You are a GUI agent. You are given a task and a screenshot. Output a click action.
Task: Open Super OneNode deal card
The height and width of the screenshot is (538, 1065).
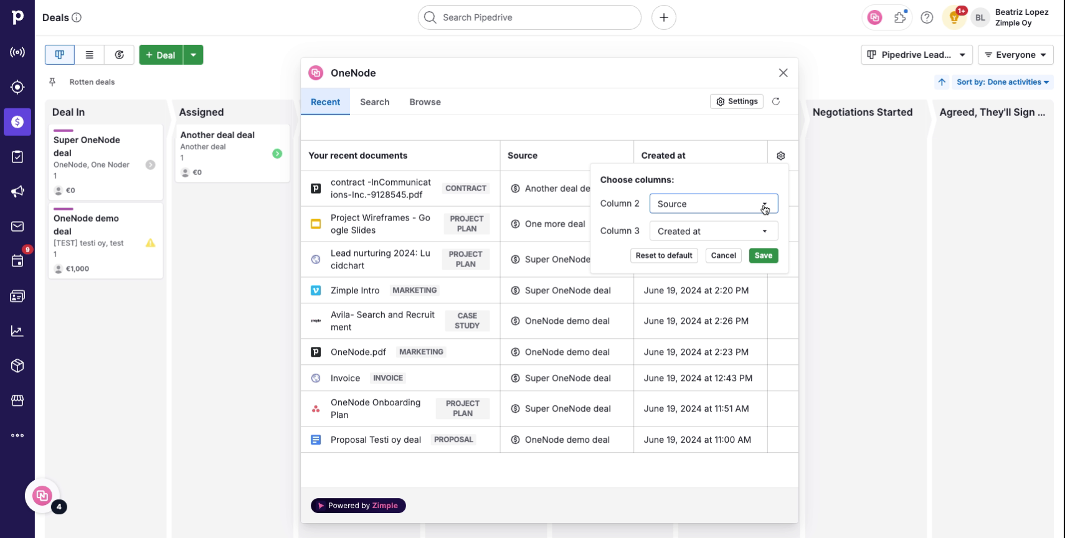pos(105,162)
